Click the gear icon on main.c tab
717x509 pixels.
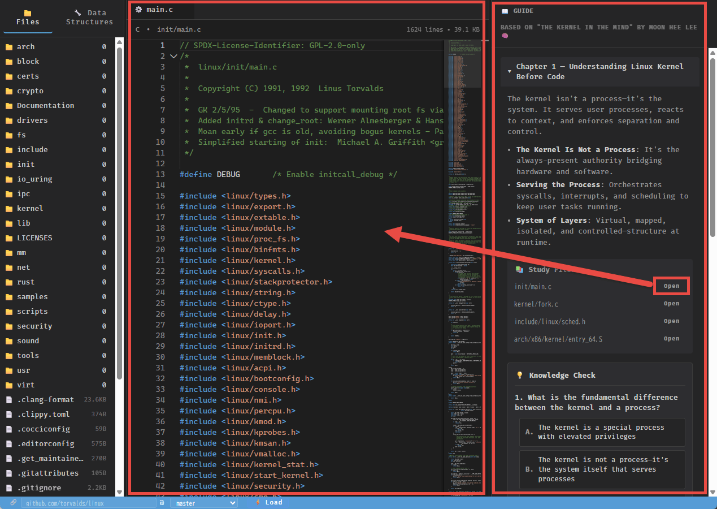138,10
